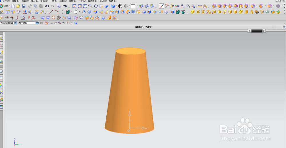Click the black horizontal scrollbar thumb

(x=257, y=31)
